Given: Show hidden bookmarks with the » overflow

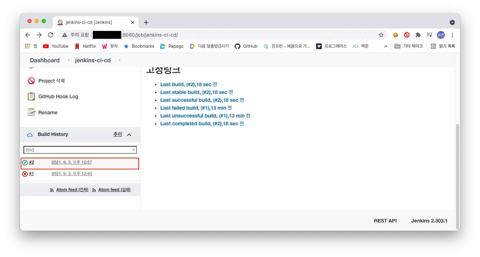Looking at the screenshot, I should pos(385,46).
